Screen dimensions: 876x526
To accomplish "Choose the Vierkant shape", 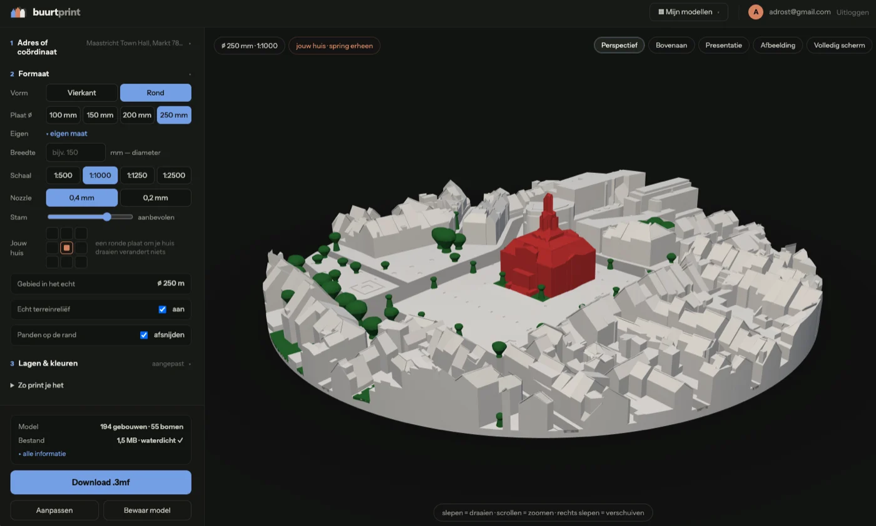I will pyautogui.click(x=82, y=92).
